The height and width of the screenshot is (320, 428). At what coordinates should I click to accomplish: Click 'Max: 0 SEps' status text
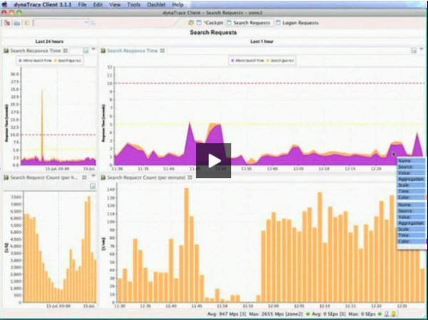(x=362, y=314)
